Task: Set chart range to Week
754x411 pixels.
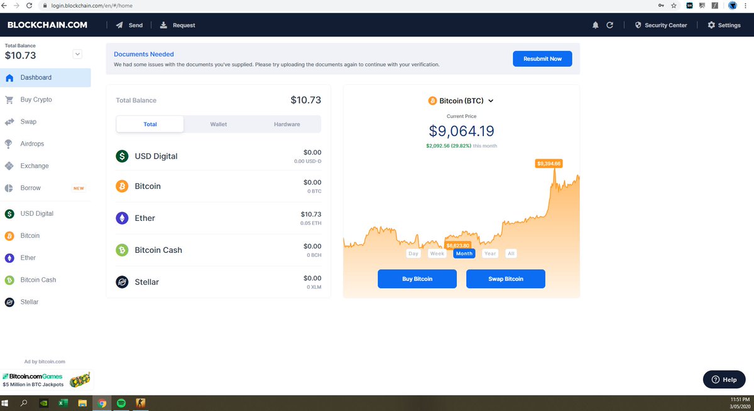Action: click(437, 254)
